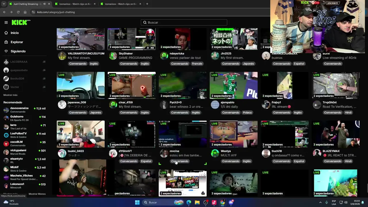This screenshot has width=368, height=207.
Task: Open ajempablo football stream thumbnail
Action: coord(234,85)
